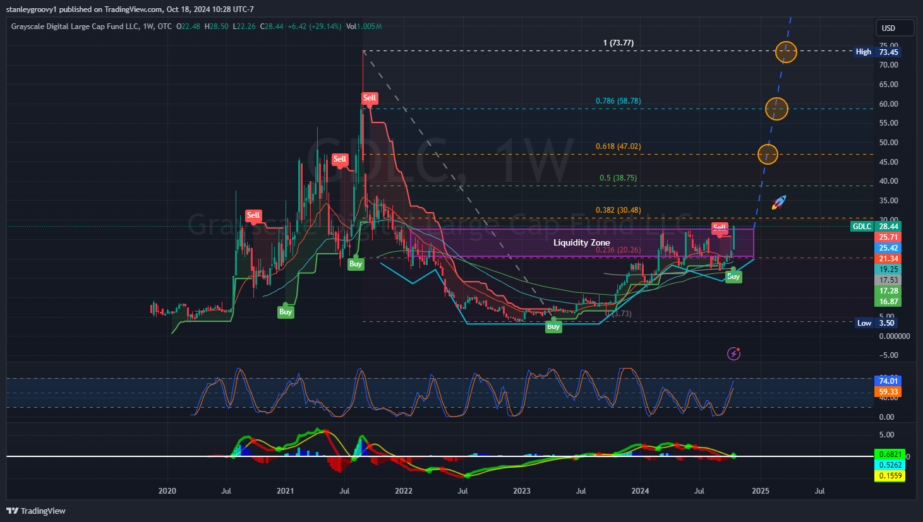This screenshot has height=522, width=923.
Task: Click the OTC exchange label
Action: pyautogui.click(x=164, y=27)
